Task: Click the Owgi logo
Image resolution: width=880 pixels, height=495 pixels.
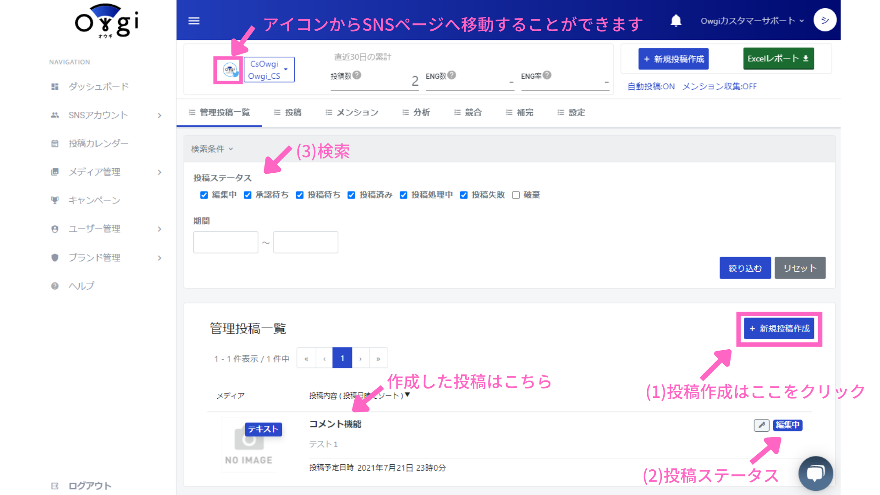Action: click(106, 22)
